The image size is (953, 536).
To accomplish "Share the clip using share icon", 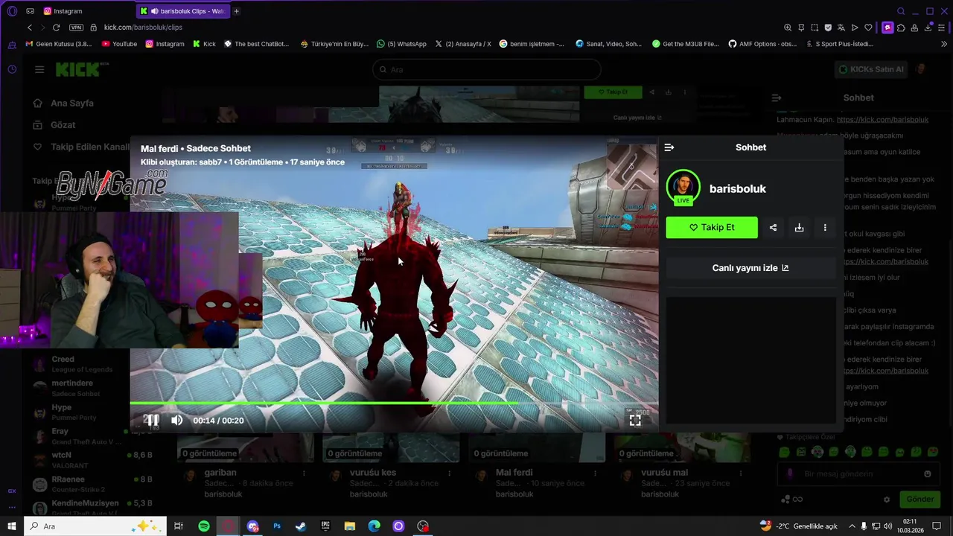I will [x=773, y=228].
